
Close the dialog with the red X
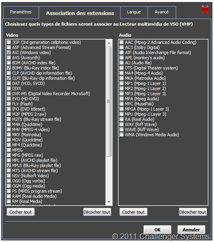coord(205,10)
